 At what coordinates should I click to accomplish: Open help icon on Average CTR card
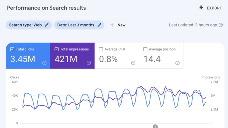(x=133, y=63)
